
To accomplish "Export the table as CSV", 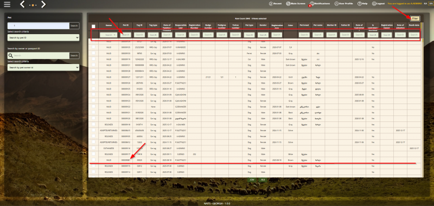I will coord(252,180).
